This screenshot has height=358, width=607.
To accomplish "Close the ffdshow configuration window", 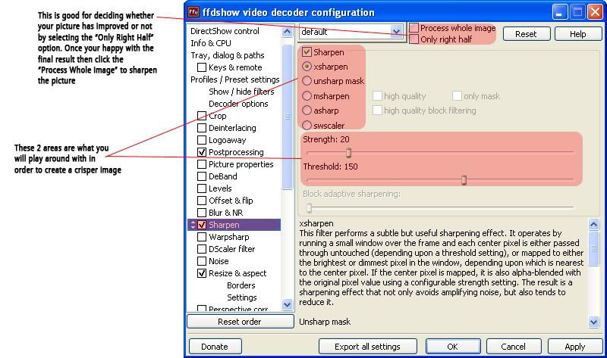I will [x=595, y=12].
